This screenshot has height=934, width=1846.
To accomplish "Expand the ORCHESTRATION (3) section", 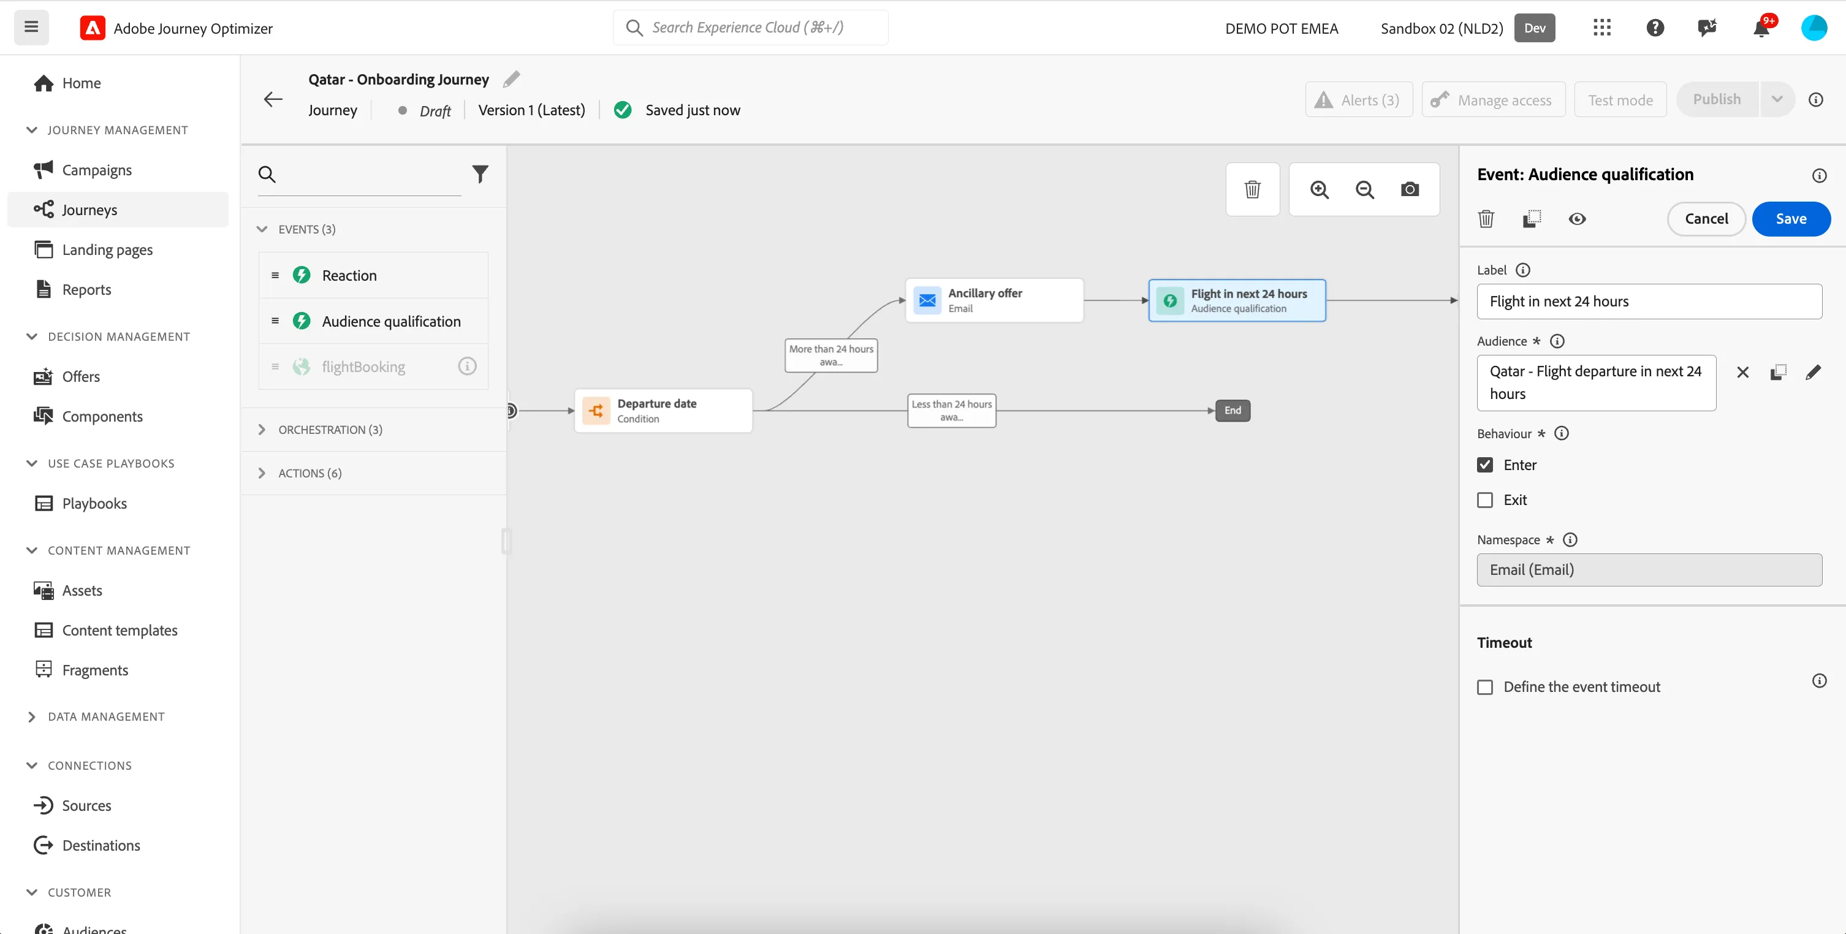I will pos(262,430).
